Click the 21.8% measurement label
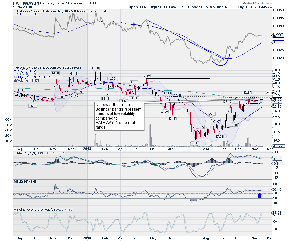Screen dimensions: 289x241 pos(271,92)
